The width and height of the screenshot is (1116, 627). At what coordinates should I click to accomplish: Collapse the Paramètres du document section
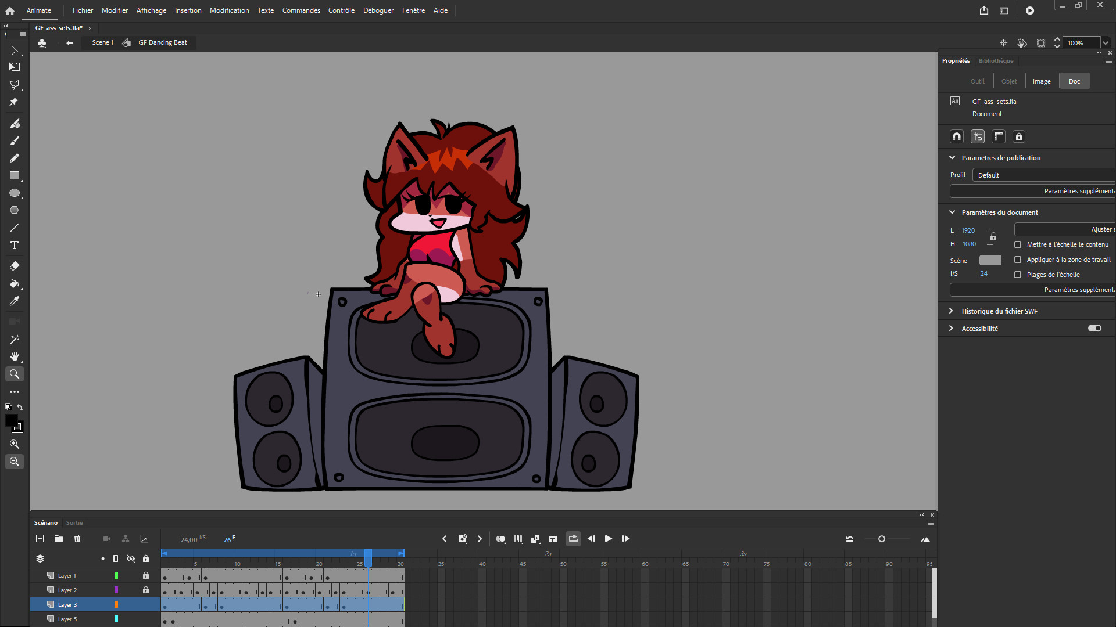[952, 212]
